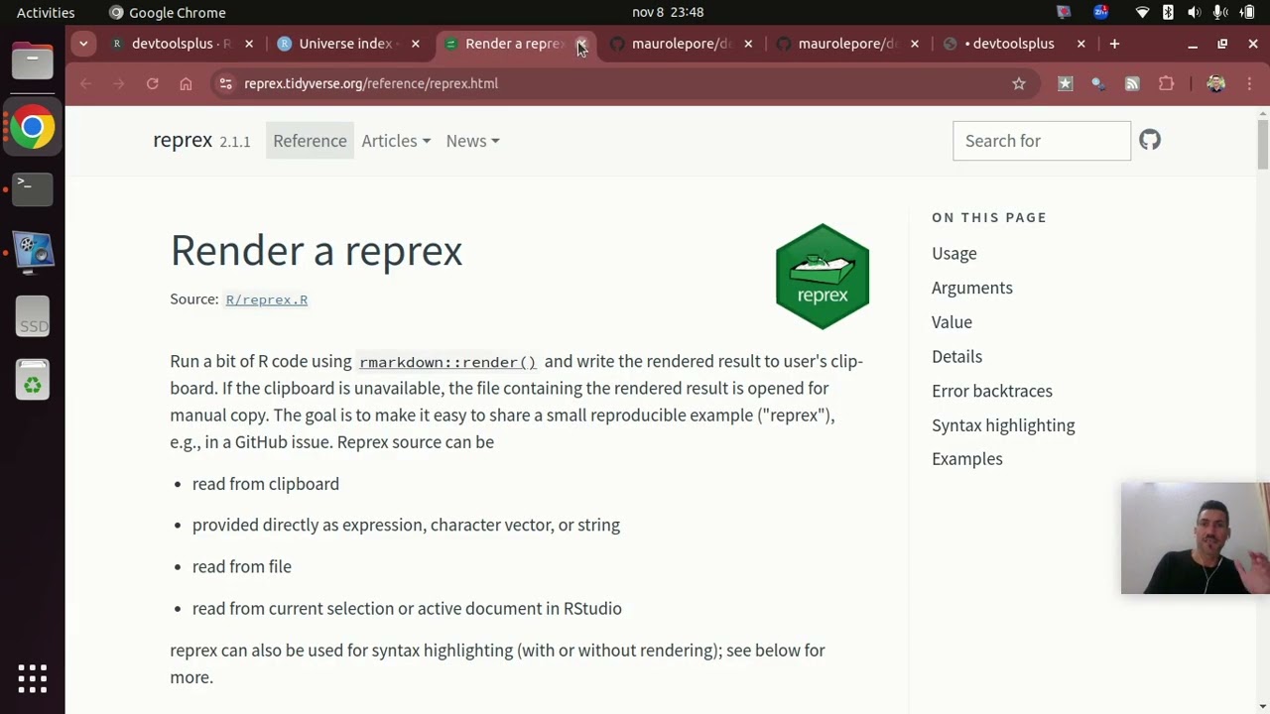Expand the News dropdown menu
Viewport: 1270px width, 714px height.
click(472, 141)
